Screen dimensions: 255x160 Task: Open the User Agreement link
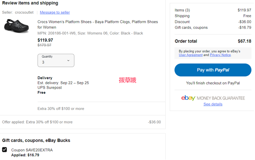pyautogui.click(x=190, y=55)
